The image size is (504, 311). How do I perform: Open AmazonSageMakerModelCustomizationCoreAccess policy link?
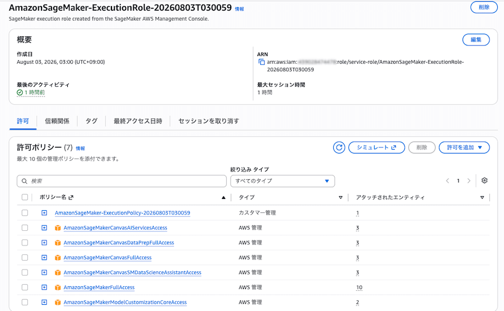tap(125, 303)
